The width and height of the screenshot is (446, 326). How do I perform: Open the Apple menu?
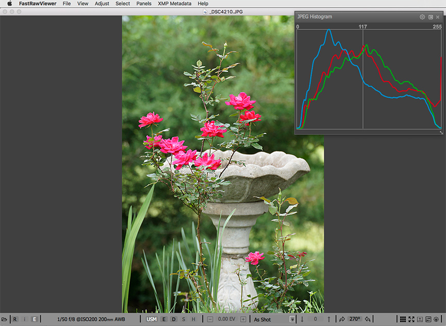pyautogui.click(x=9, y=4)
